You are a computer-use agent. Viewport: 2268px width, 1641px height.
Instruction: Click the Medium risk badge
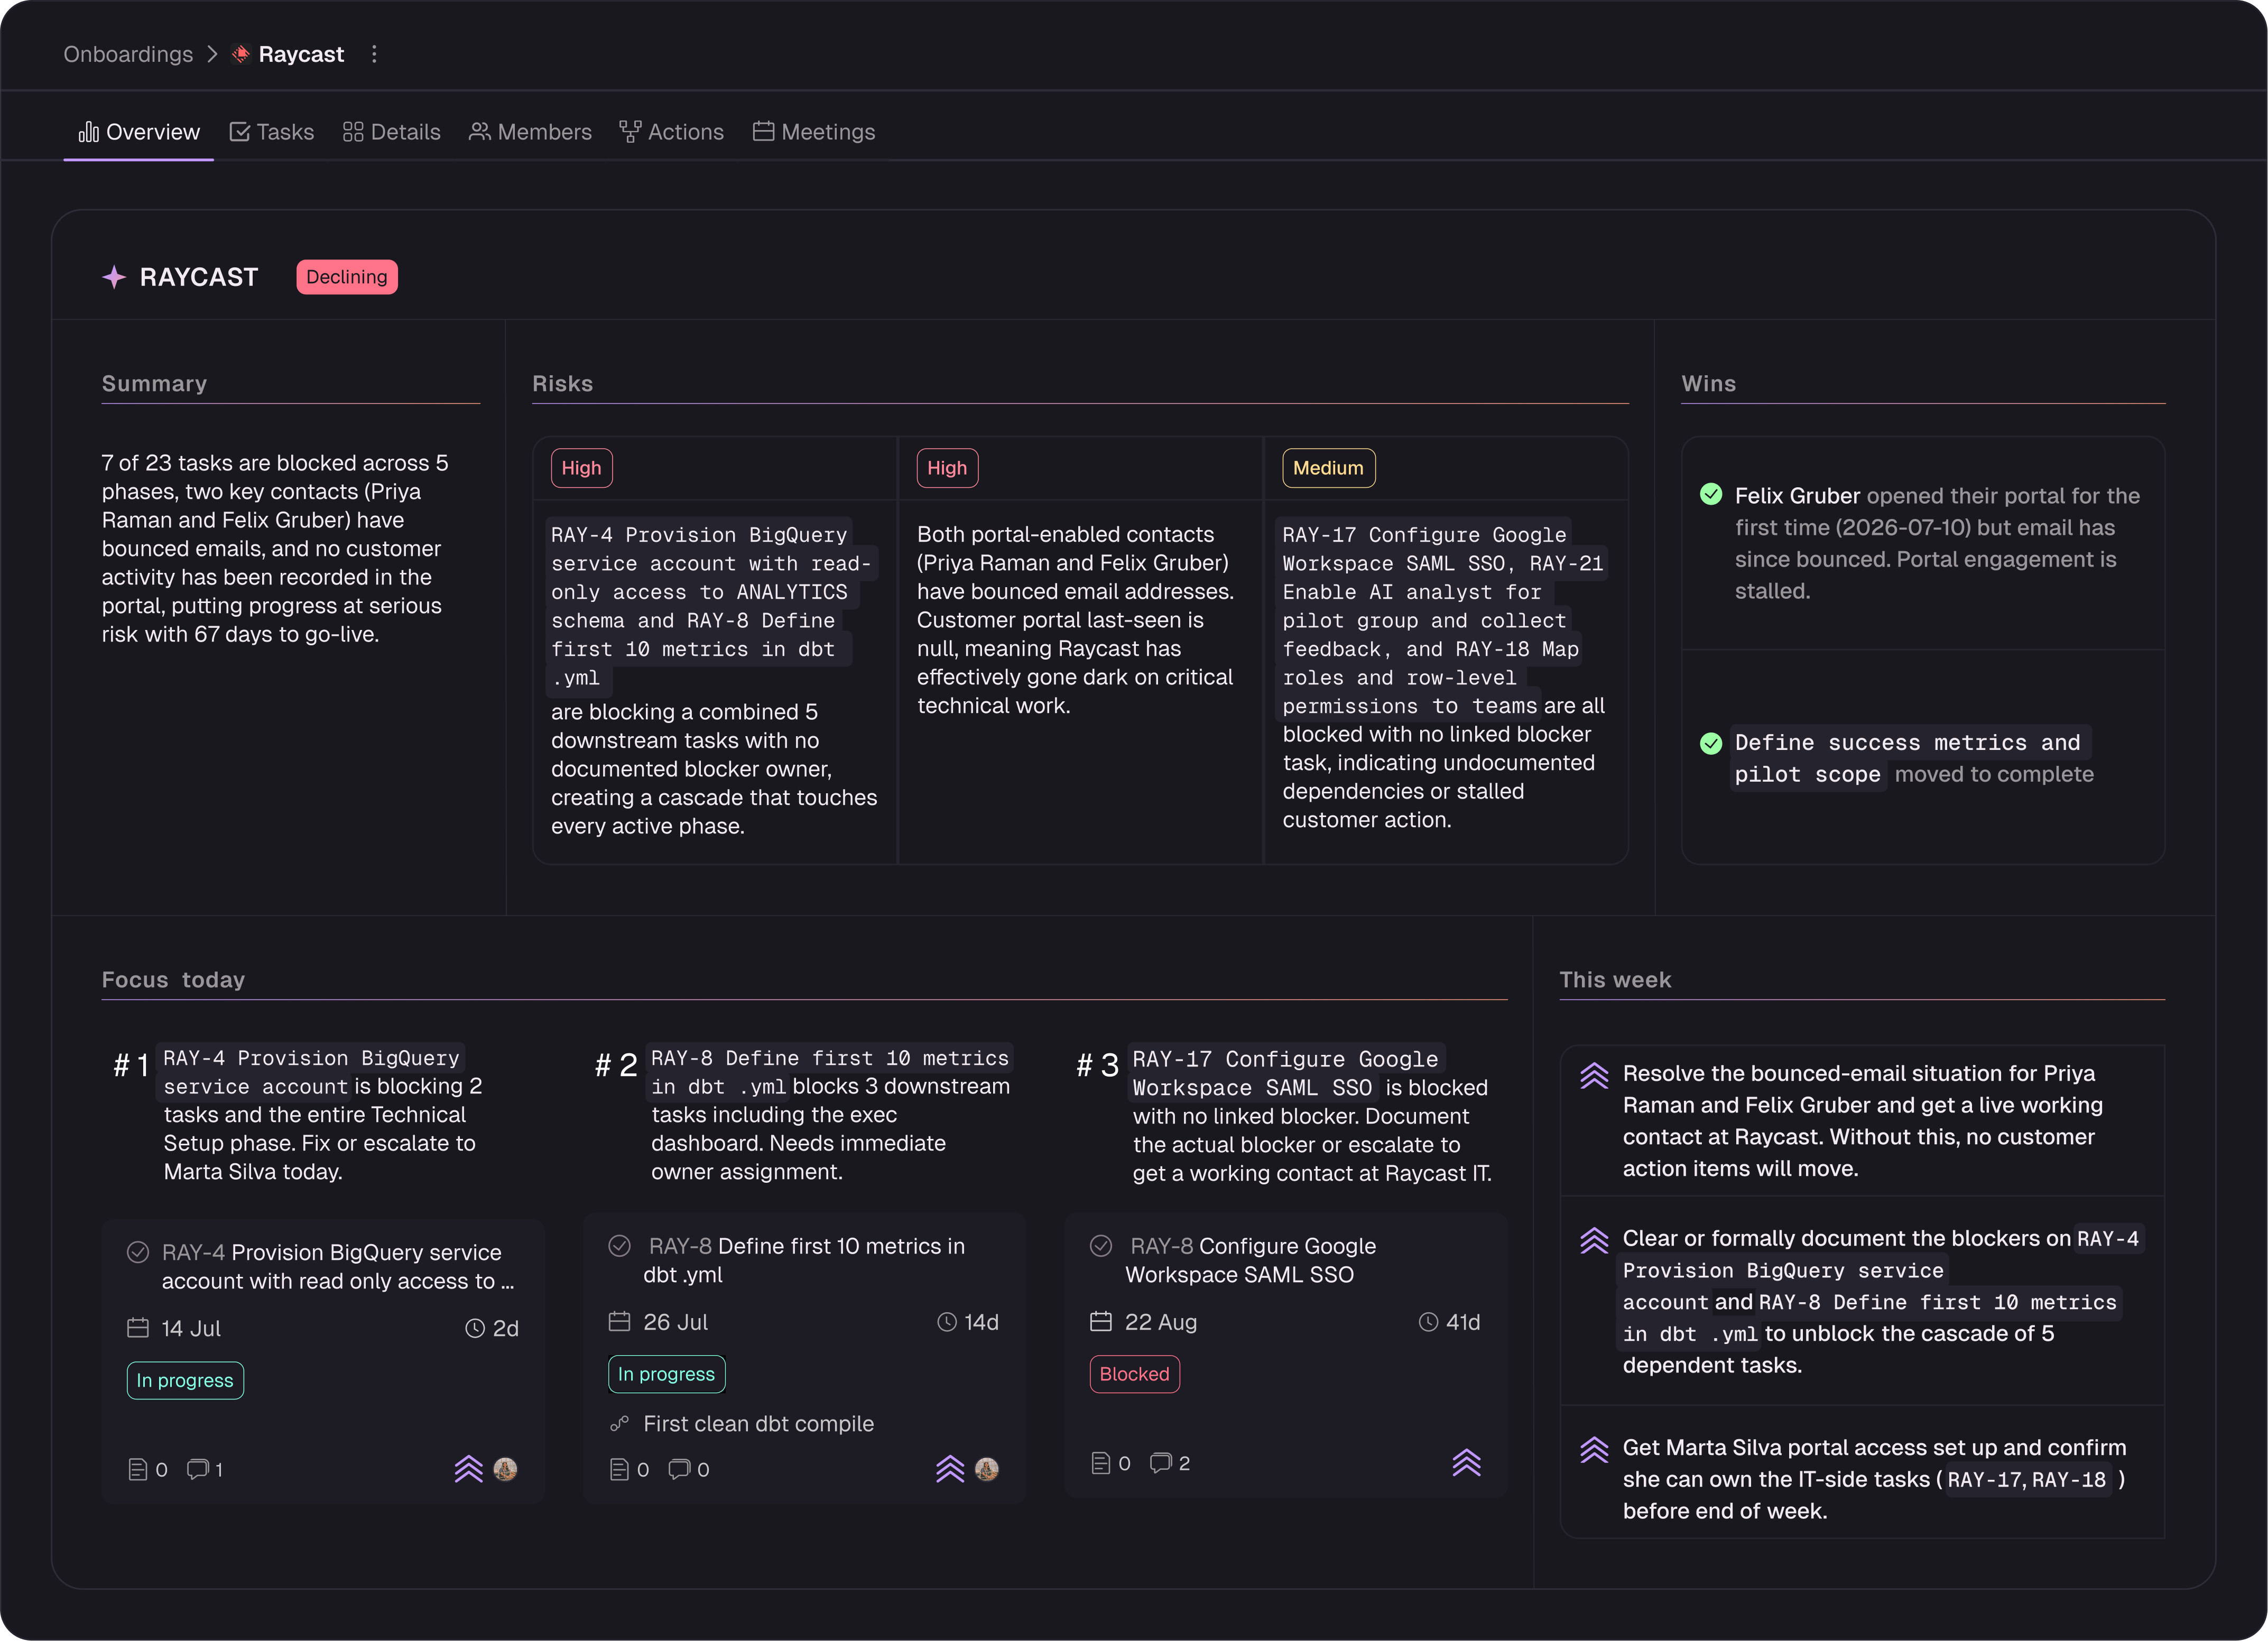[x=1328, y=468]
